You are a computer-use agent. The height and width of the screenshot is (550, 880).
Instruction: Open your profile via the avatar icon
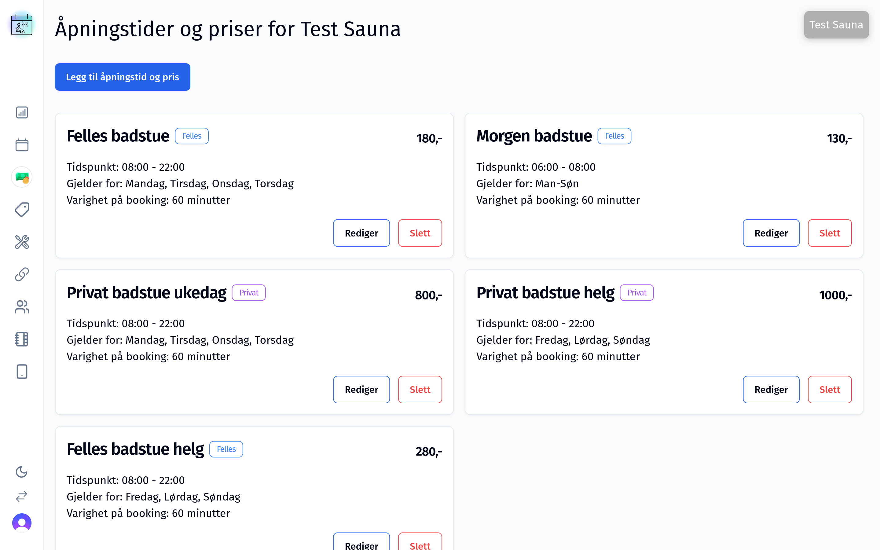click(x=21, y=522)
